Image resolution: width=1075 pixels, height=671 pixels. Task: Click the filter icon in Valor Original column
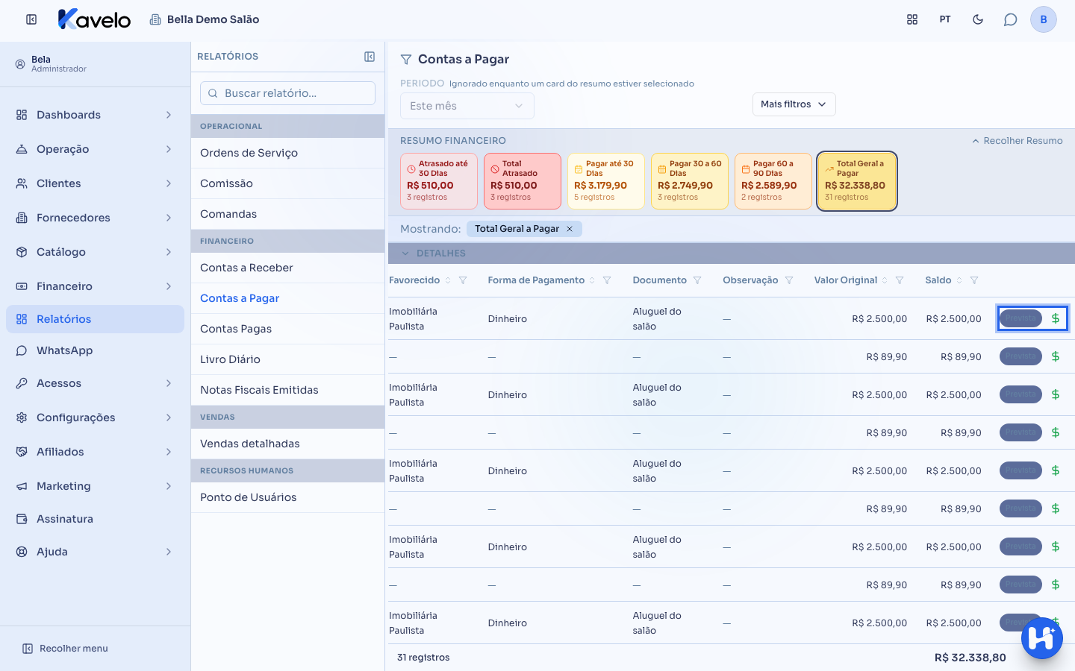coord(900,280)
